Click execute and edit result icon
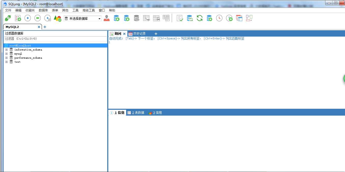This screenshot has height=172, width=345. (x=48, y=18)
